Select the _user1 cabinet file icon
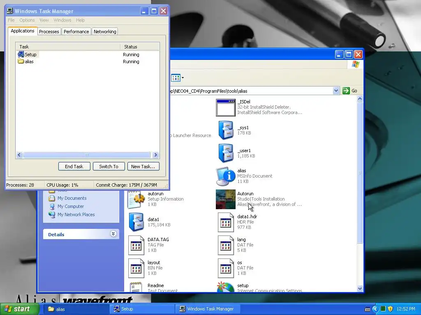 [x=226, y=153]
